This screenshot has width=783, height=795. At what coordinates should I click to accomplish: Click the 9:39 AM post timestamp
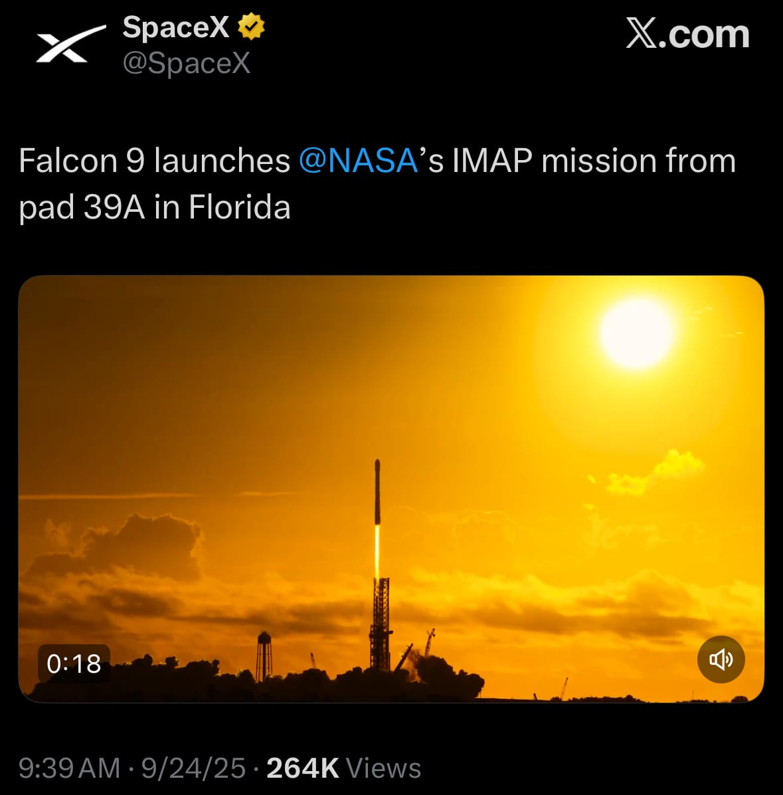(x=70, y=768)
